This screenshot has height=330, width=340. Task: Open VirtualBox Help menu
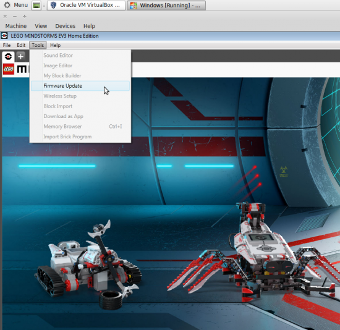coord(90,26)
